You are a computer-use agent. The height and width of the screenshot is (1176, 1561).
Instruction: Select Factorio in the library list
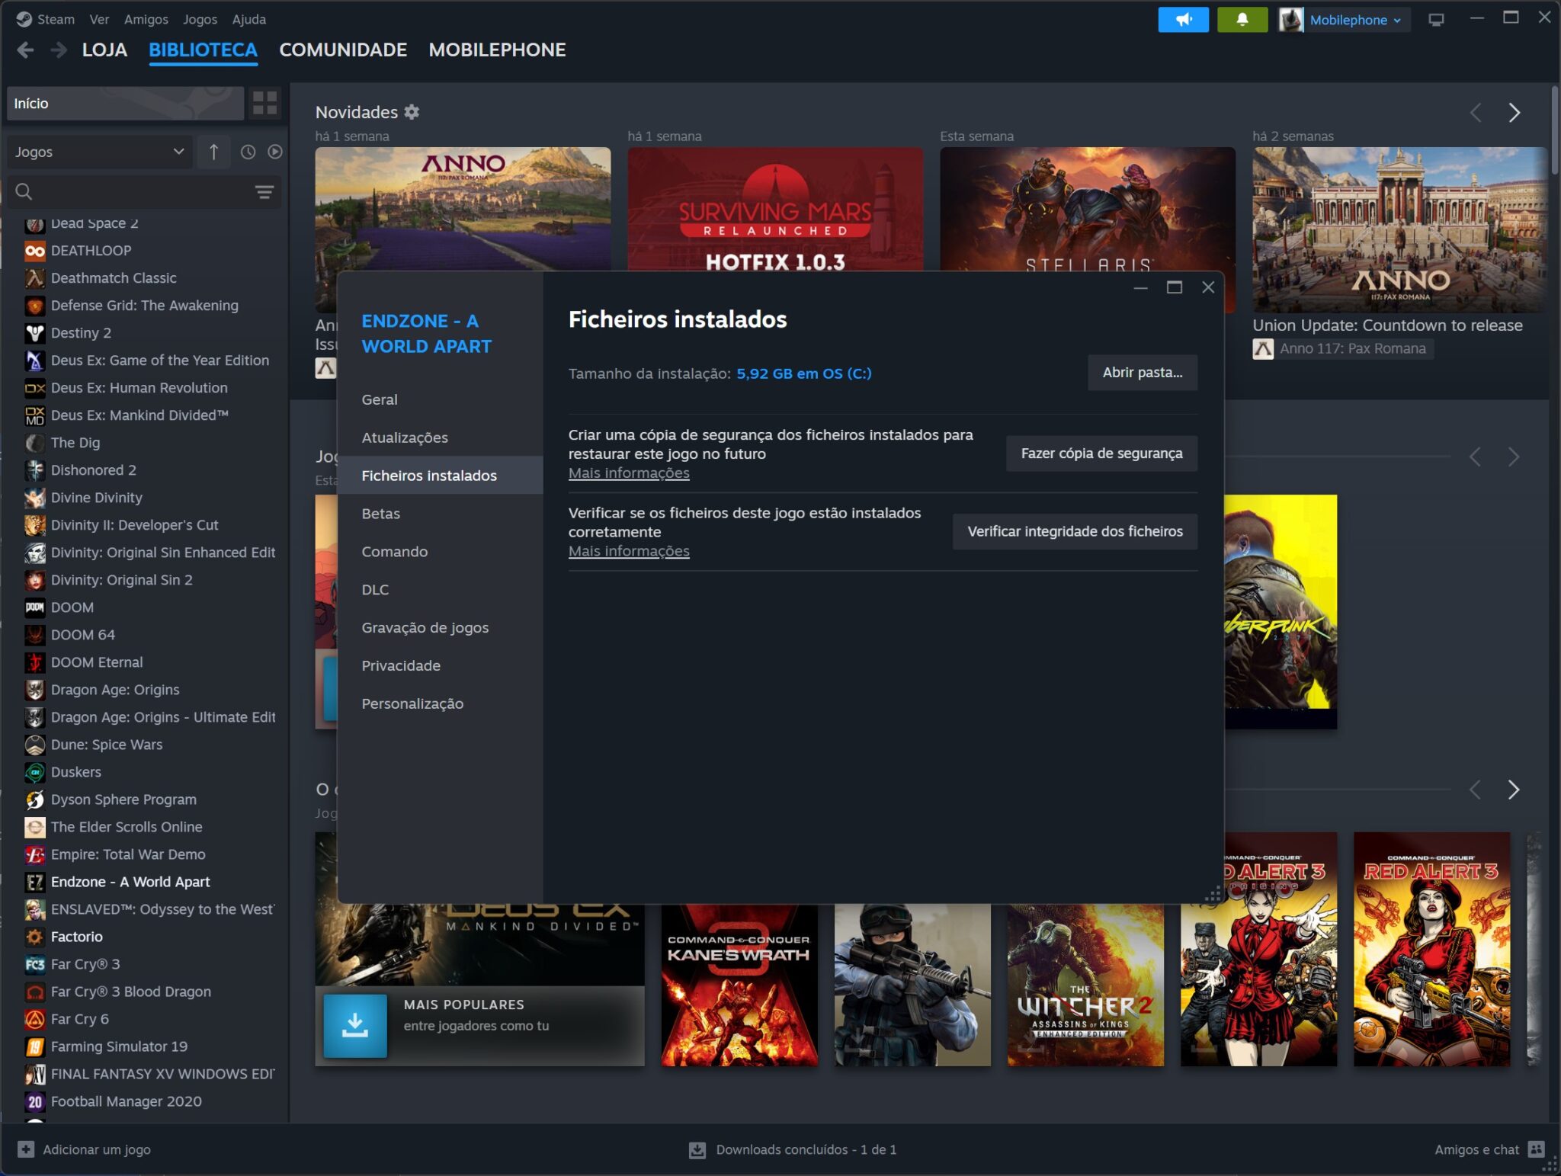tap(76, 937)
